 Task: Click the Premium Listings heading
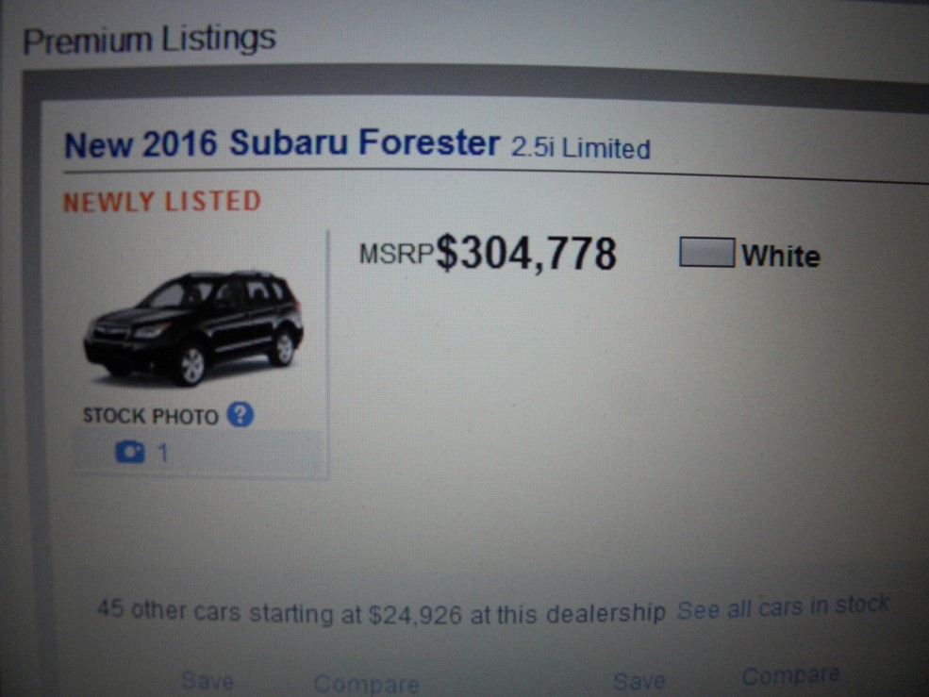click(x=149, y=39)
